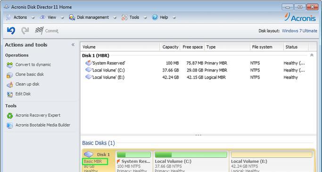Launch Acronis Bootable Media Builder icon
The height and width of the screenshot is (172, 322).
point(9,125)
